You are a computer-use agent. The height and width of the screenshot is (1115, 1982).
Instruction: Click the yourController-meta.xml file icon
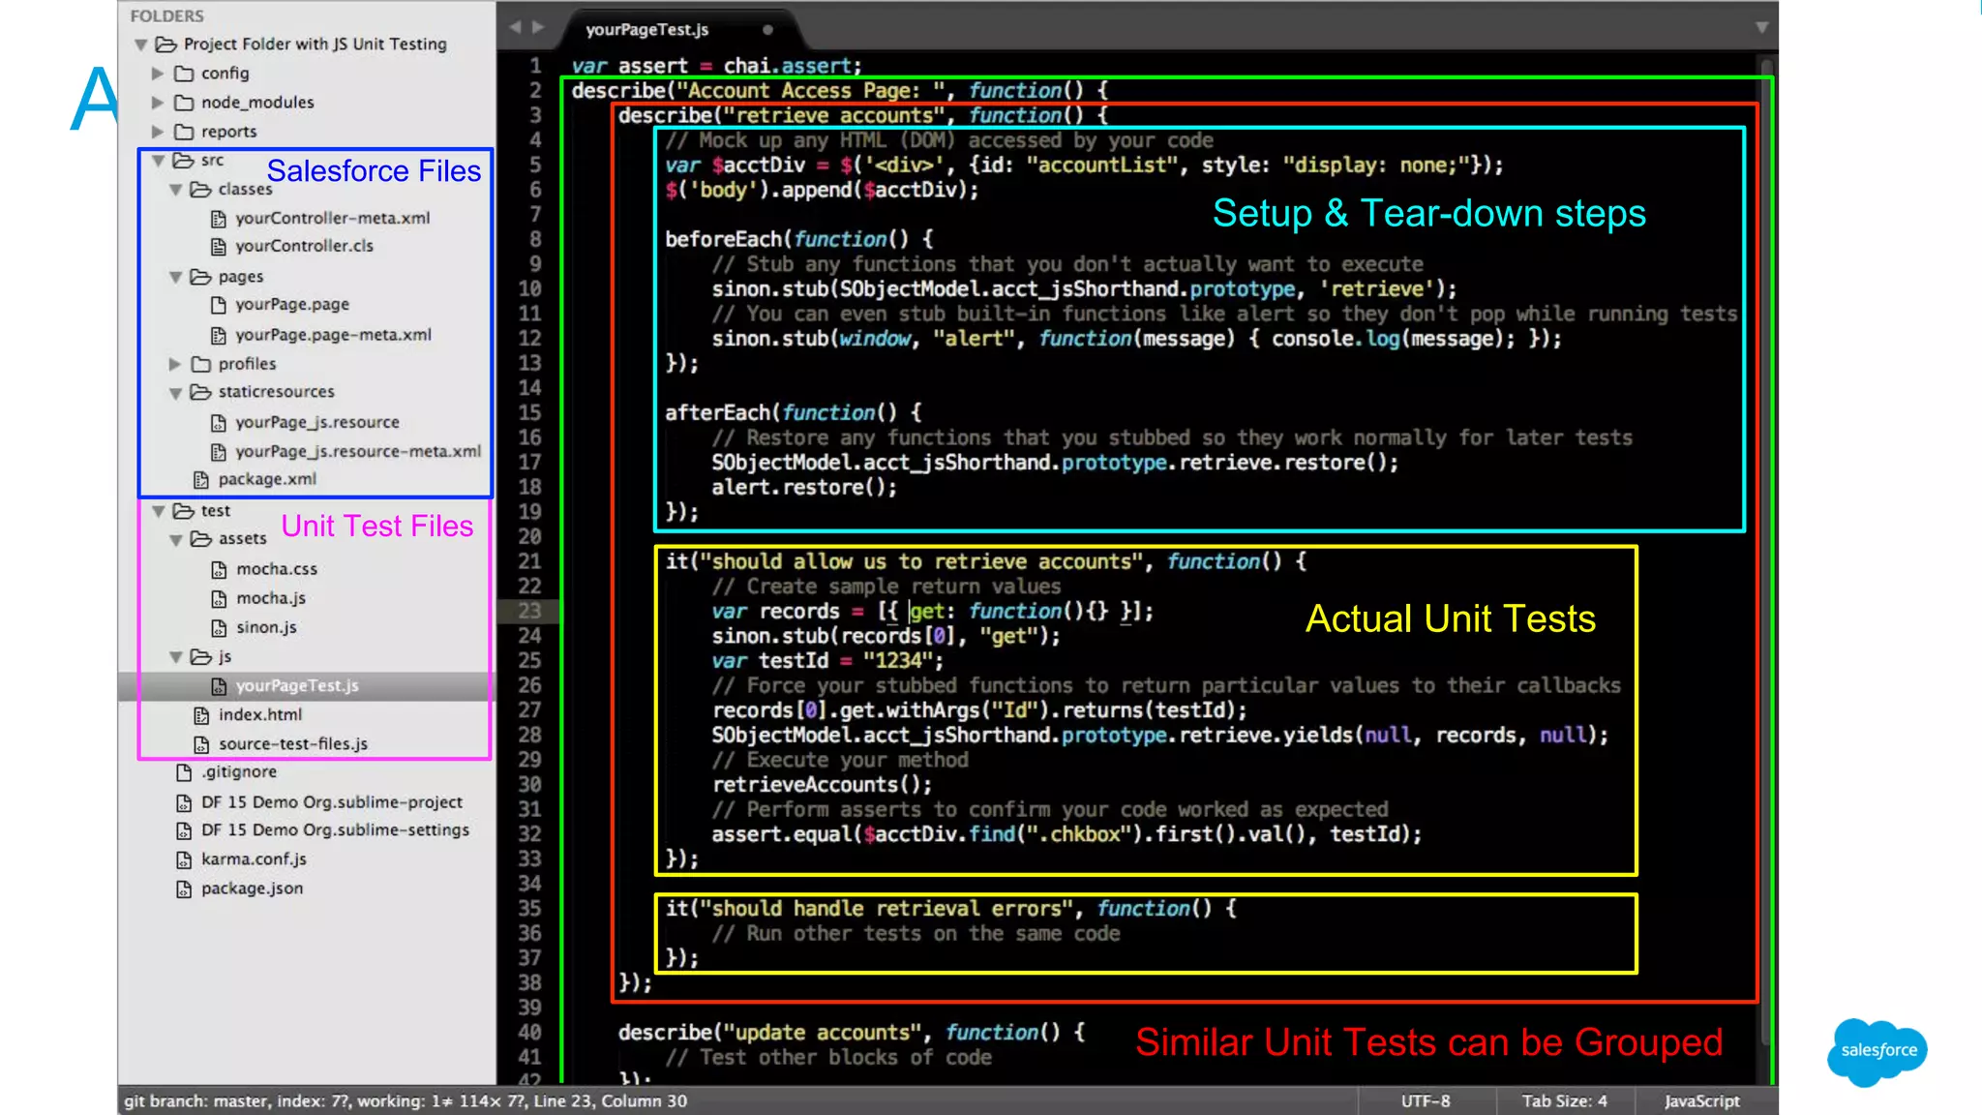219,219
